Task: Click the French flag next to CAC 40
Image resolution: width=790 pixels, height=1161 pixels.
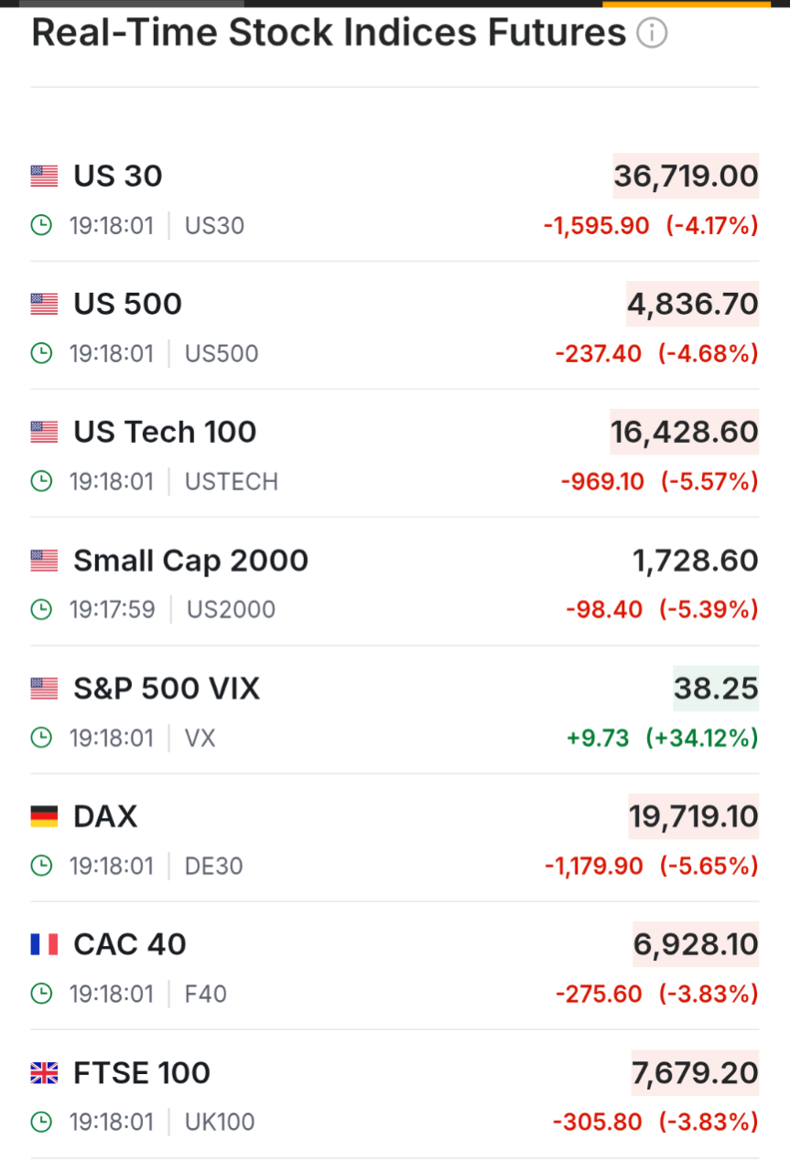Action: (x=44, y=944)
